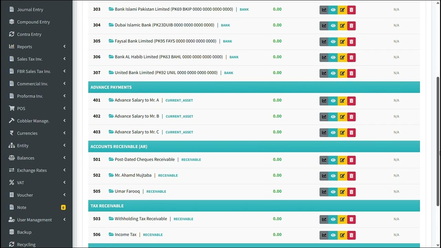Open Mr. Ahamd Mujtaba account name
Viewport: 441px width, 248px height.
133,175
